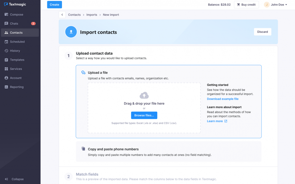
Task: Open the Chats section
Action: tap(14, 24)
